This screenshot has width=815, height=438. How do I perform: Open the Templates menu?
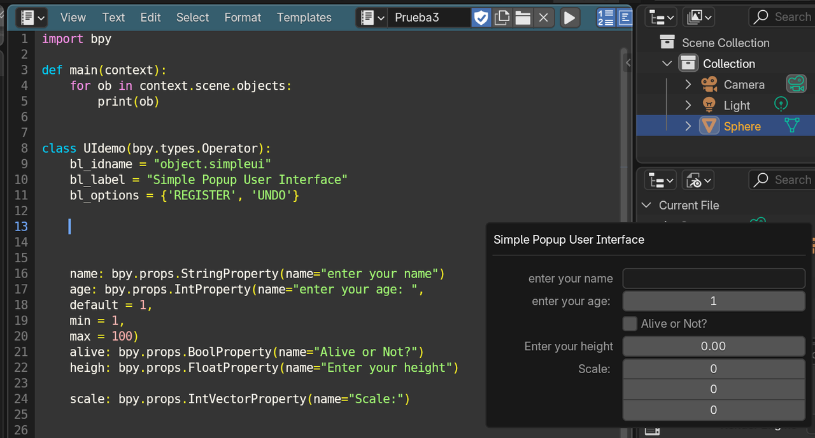click(x=304, y=17)
